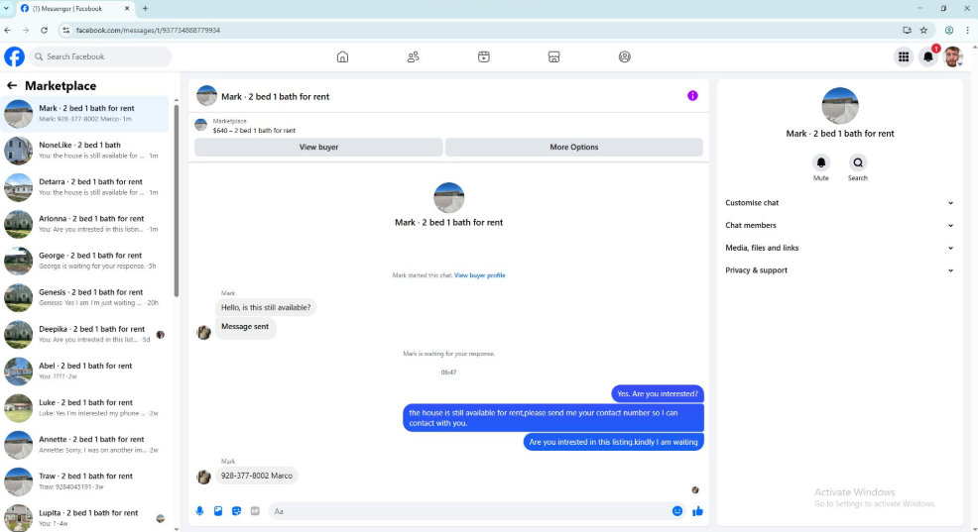Open Notifications bell with red badge
Screen dimensions: 978x532
tap(928, 56)
